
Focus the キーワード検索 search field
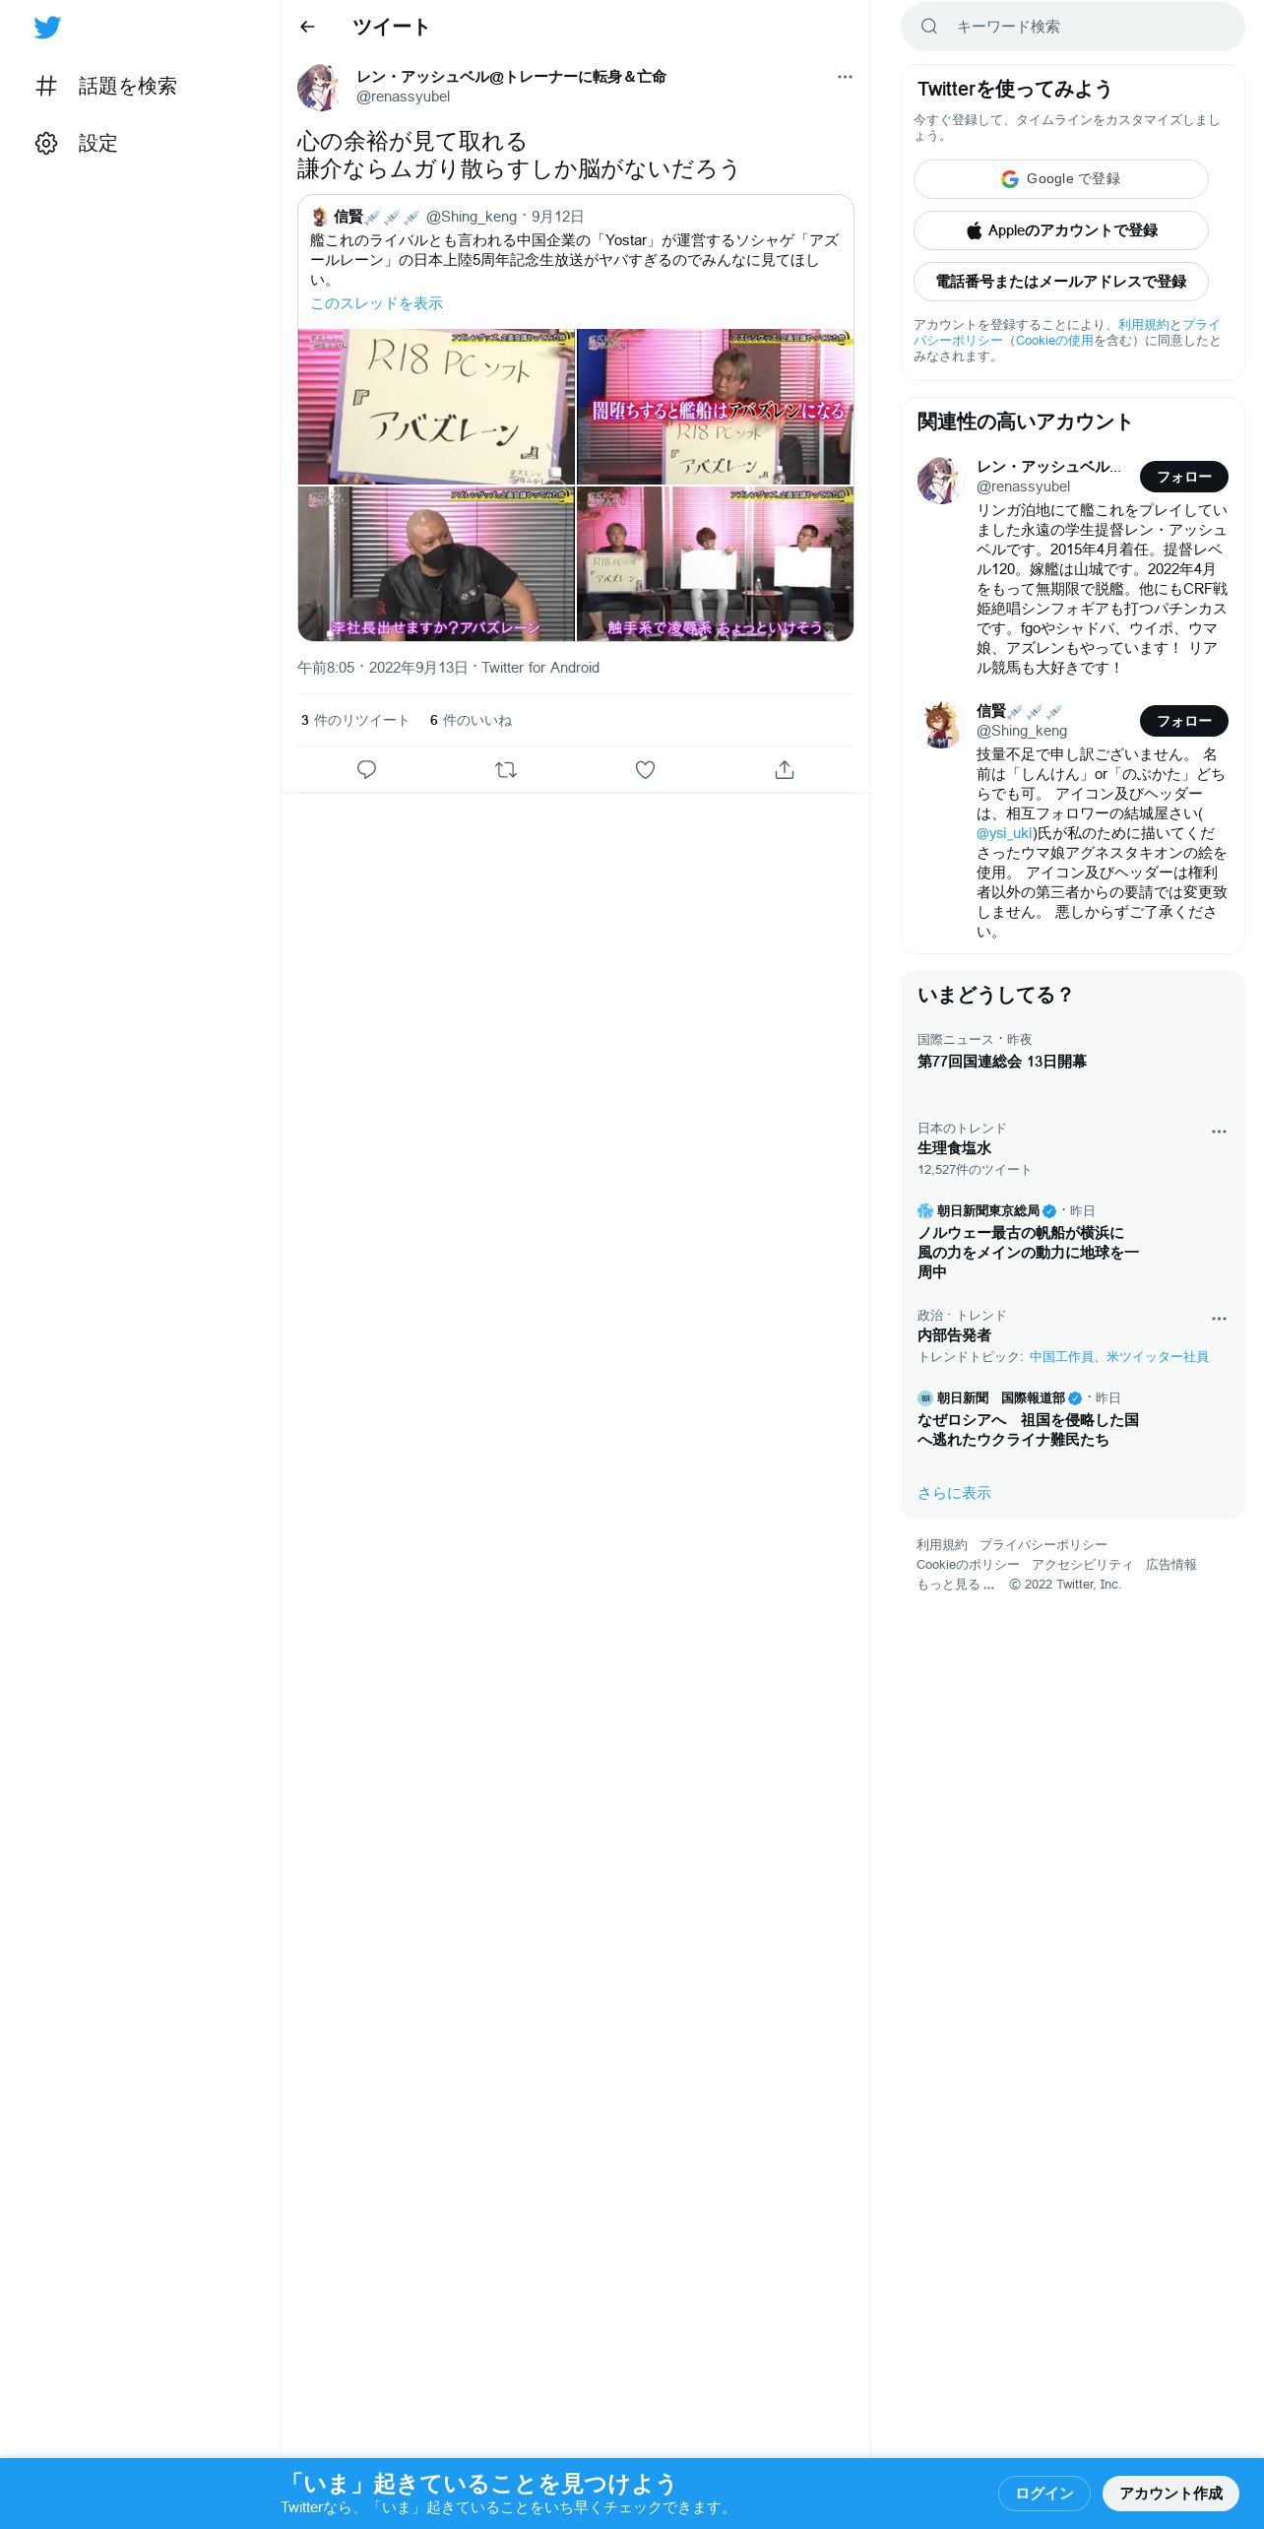(1073, 27)
